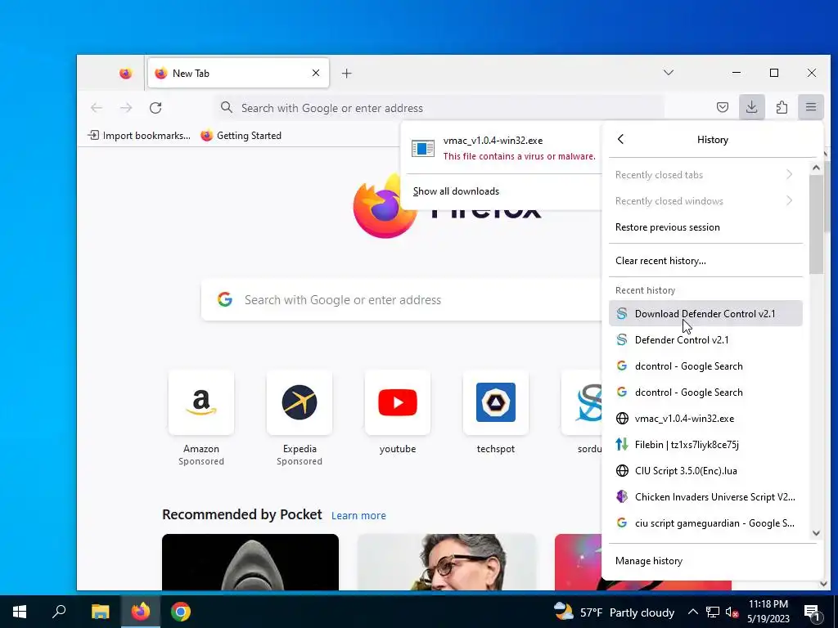Focus the address bar search field
The width and height of the screenshot is (838, 628).
[439, 108]
